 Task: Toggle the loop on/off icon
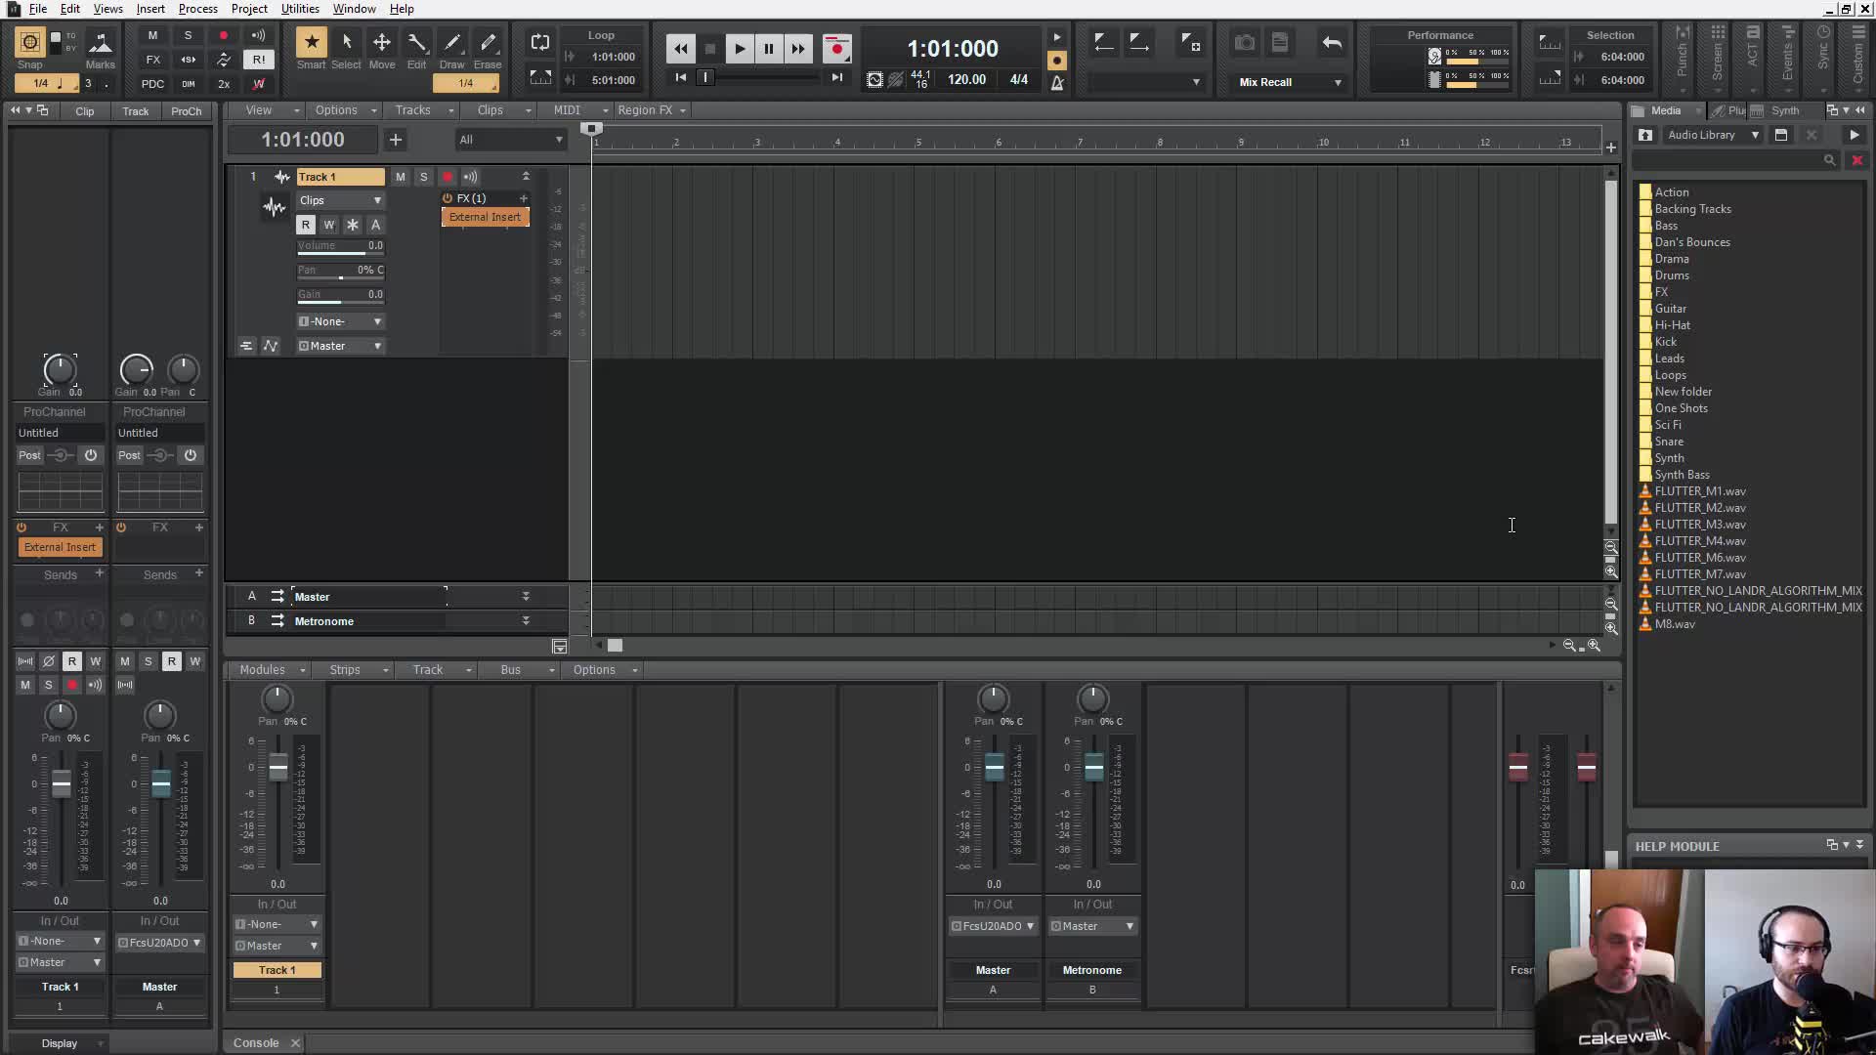coord(540,42)
